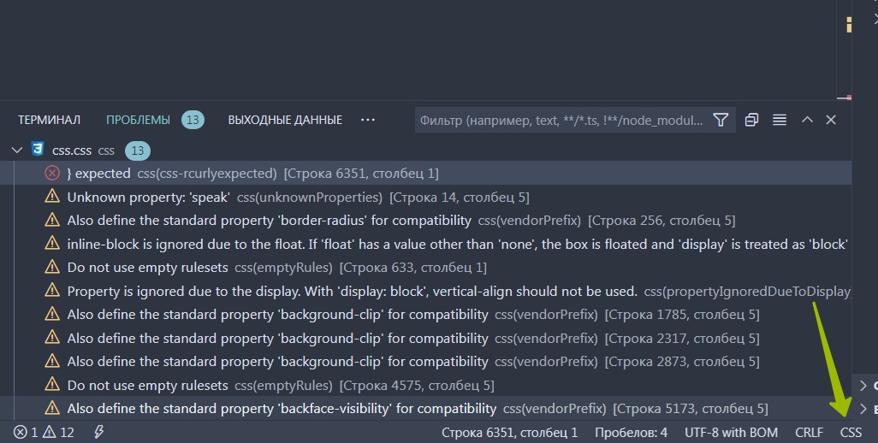Select background-clip warning at Строка 2317
Image resolution: width=878 pixels, height=443 pixels.
click(425, 339)
